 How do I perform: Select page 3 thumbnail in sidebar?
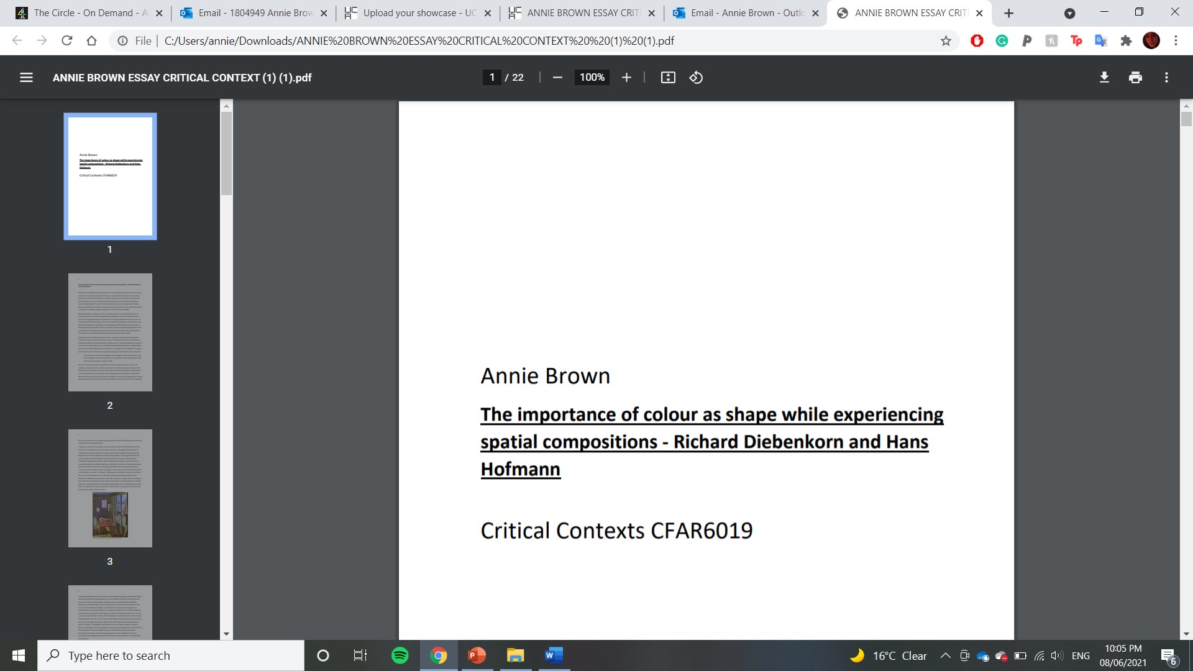[110, 488]
